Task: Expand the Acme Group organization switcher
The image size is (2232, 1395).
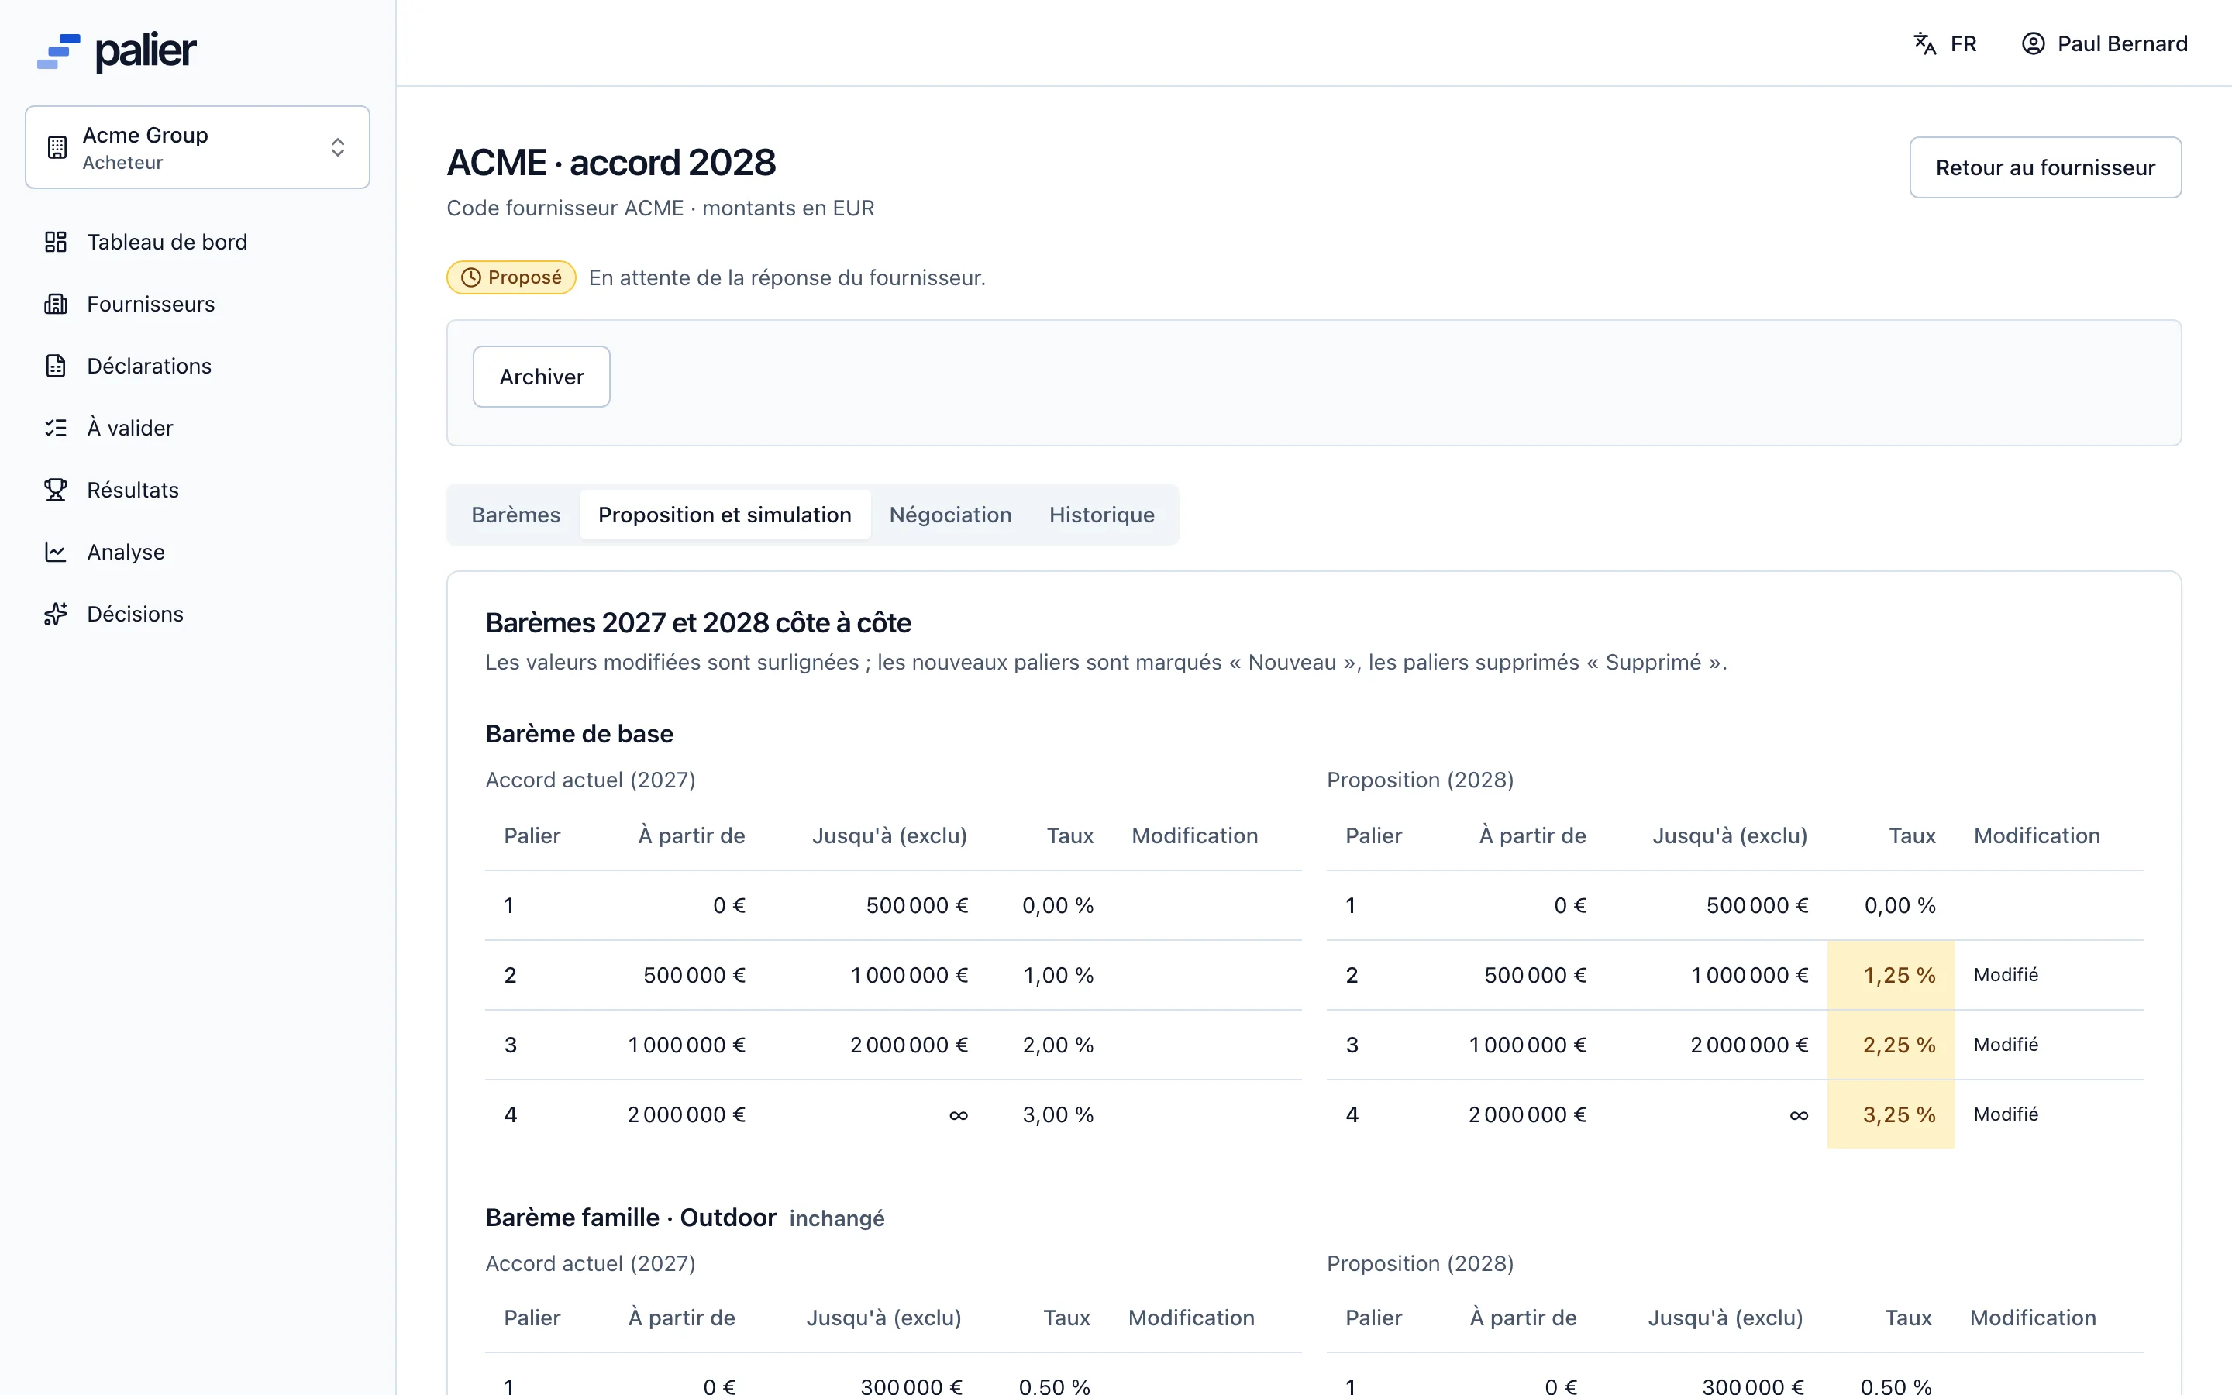Action: coord(198,147)
